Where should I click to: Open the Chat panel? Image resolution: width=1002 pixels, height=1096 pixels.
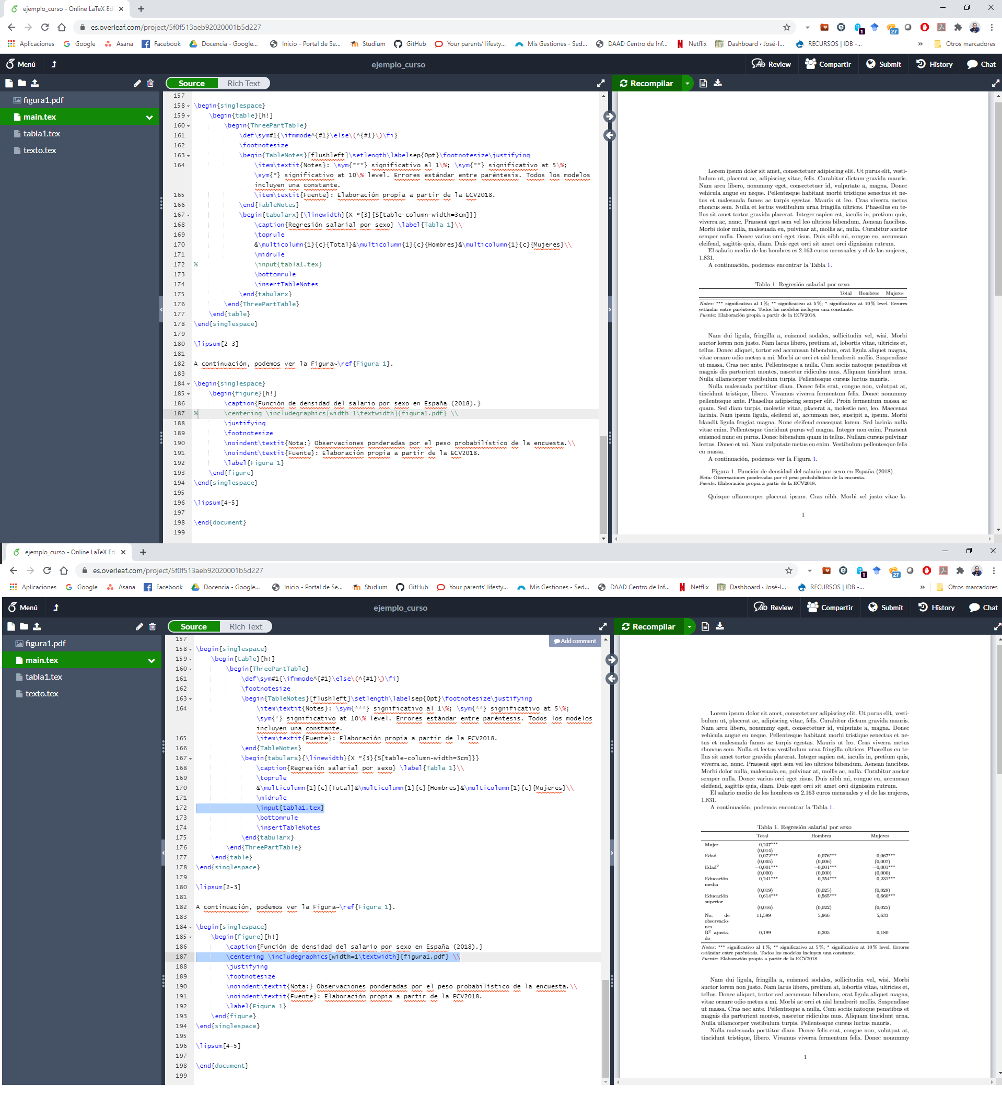coord(980,64)
